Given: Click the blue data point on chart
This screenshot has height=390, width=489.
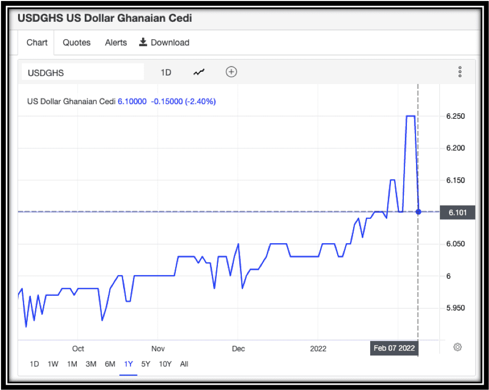Looking at the screenshot, I should (418, 212).
